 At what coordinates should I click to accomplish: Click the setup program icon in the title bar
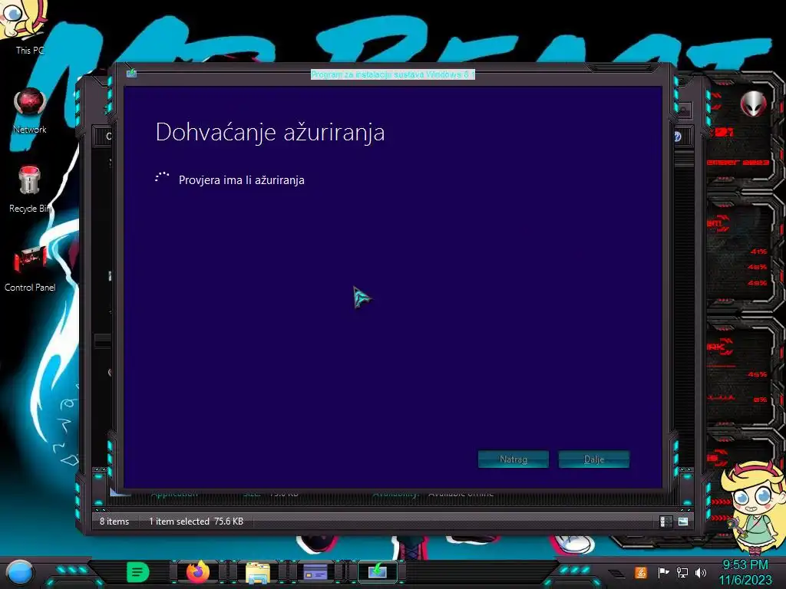(131, 73)
